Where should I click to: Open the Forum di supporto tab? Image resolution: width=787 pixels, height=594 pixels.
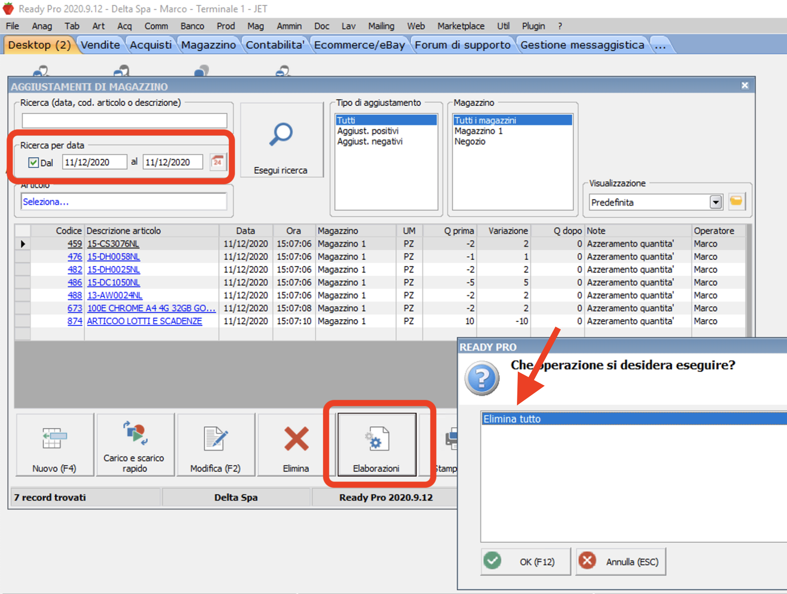(x=463, y=45)
